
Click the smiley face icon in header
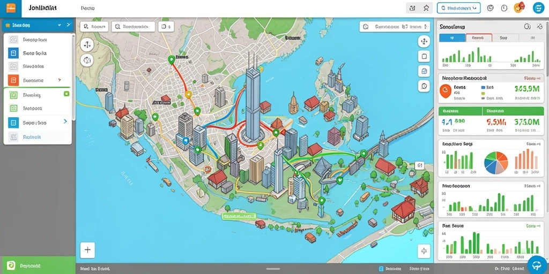(490, 8)
